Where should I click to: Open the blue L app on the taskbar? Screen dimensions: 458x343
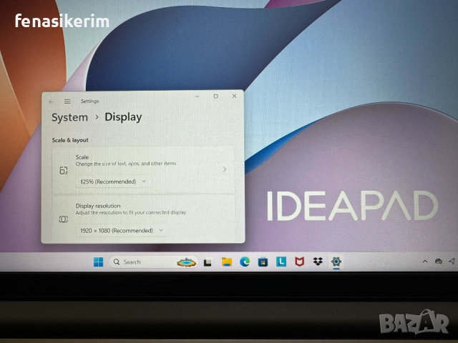click(281, 262)
